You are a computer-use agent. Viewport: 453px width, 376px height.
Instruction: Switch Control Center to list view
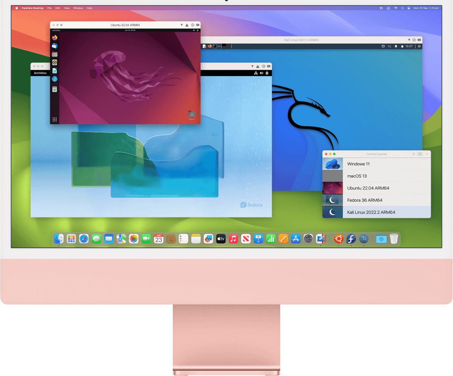(x=420, y=154)
